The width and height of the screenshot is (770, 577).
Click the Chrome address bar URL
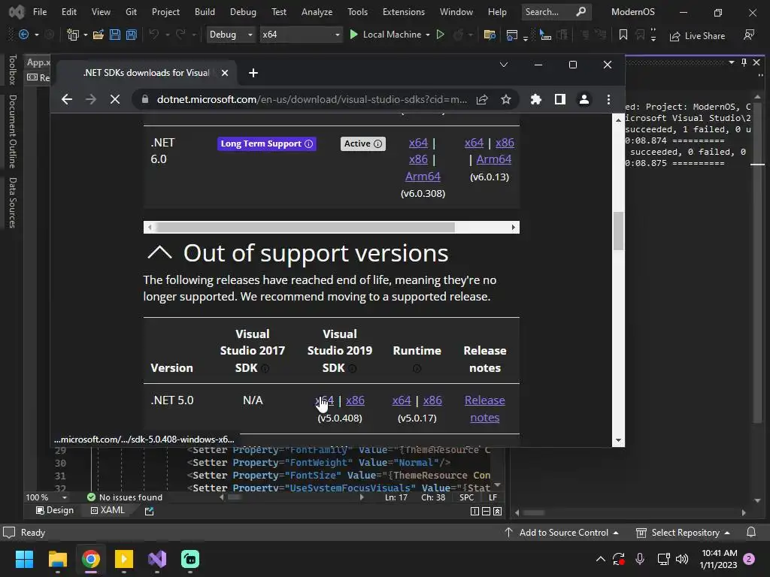pos(312,100)
